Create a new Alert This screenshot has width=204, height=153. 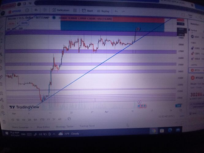pyautogui.click(x=88, y=10)
